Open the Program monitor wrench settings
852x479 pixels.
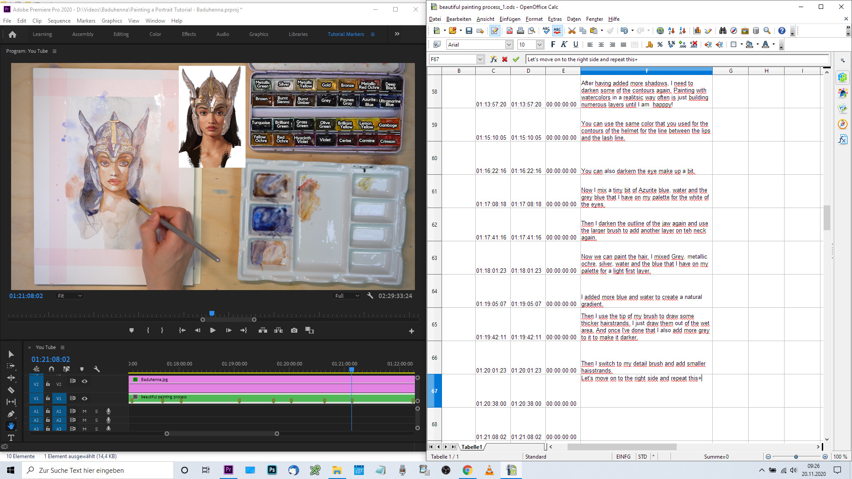pyautogui.click(x=370, y=296)
